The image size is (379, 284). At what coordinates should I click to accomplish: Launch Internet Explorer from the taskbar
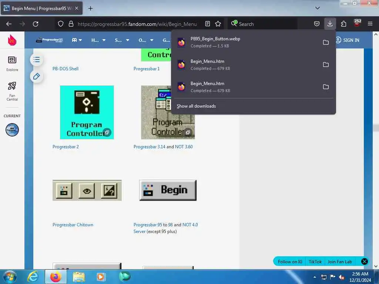tap(33, 277)
